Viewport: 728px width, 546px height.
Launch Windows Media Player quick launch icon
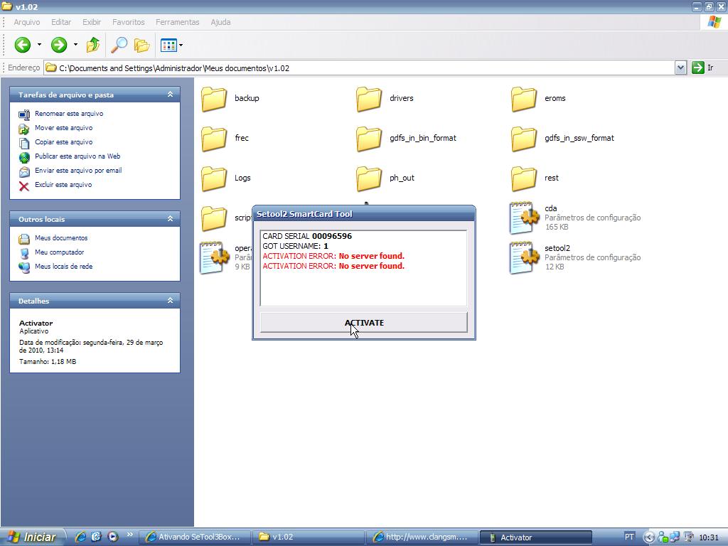click(113, 537)
